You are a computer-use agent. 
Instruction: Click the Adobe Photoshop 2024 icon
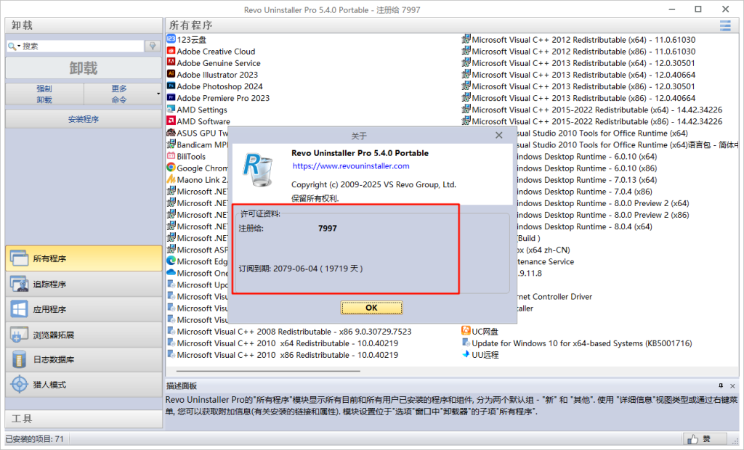click(x=171, y=86)
